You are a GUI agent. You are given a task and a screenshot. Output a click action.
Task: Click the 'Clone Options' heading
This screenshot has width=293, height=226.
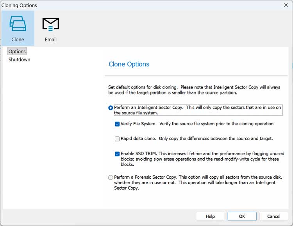coord(129,64)
